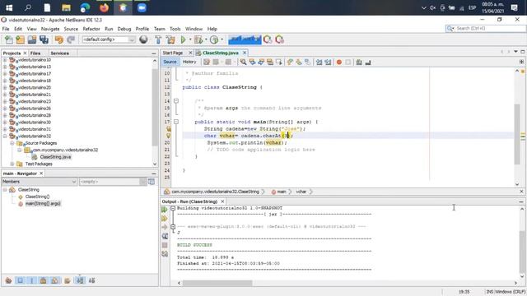Click the Debug Project icon
This screenshot has width=527, height=296.
pyautogui.click(x=198, y=39)
